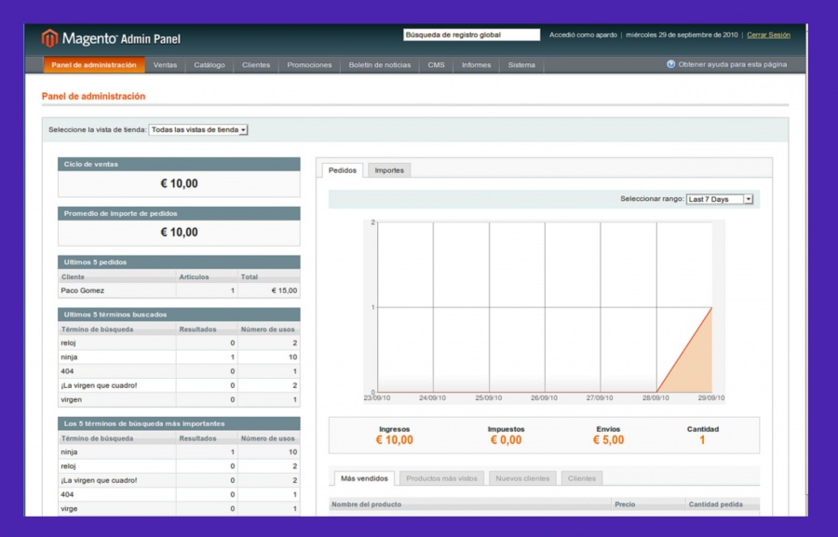
Task: Click the help question mark icon
Action: [670, 64]
